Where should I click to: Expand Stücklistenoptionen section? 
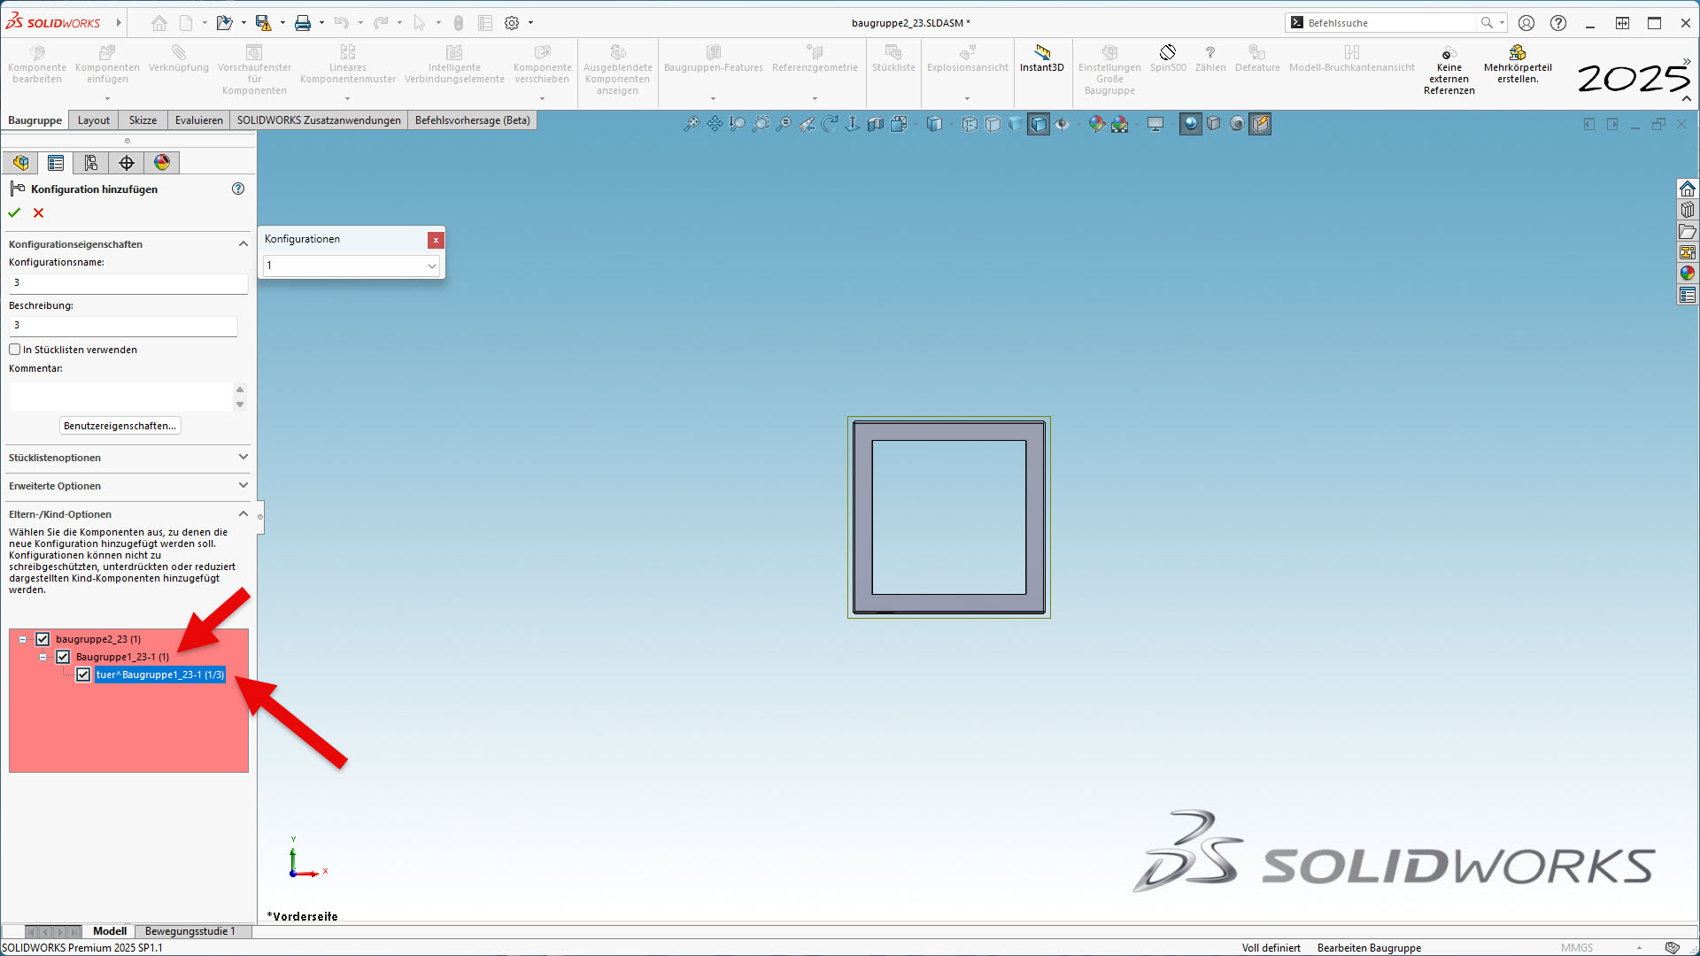click(x=243, y=458)
